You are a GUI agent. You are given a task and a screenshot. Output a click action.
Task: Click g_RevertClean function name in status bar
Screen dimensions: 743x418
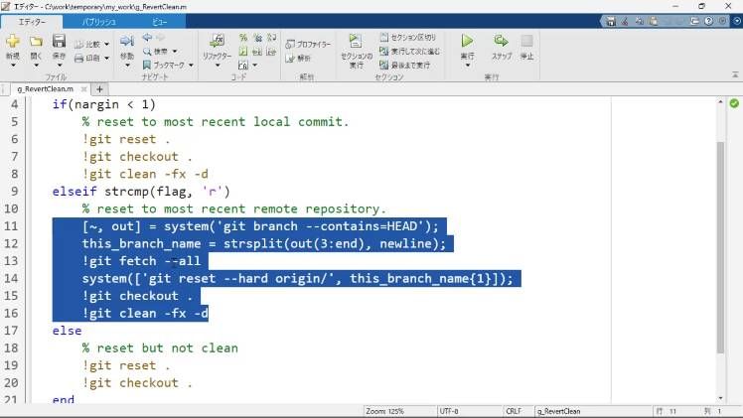[558, 411]
